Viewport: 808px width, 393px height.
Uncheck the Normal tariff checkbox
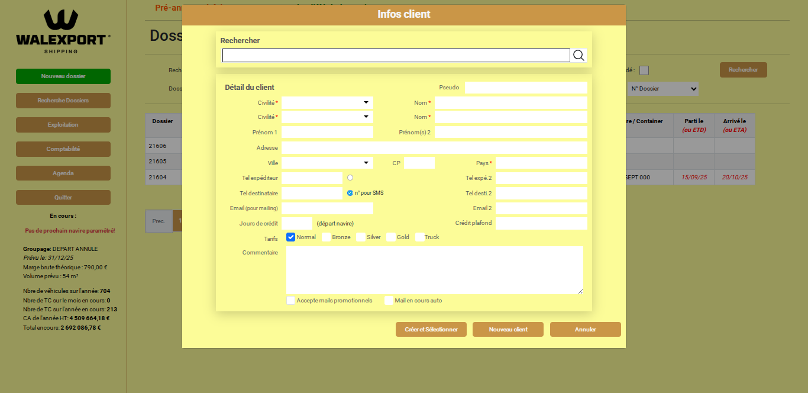tap(290, 237)
